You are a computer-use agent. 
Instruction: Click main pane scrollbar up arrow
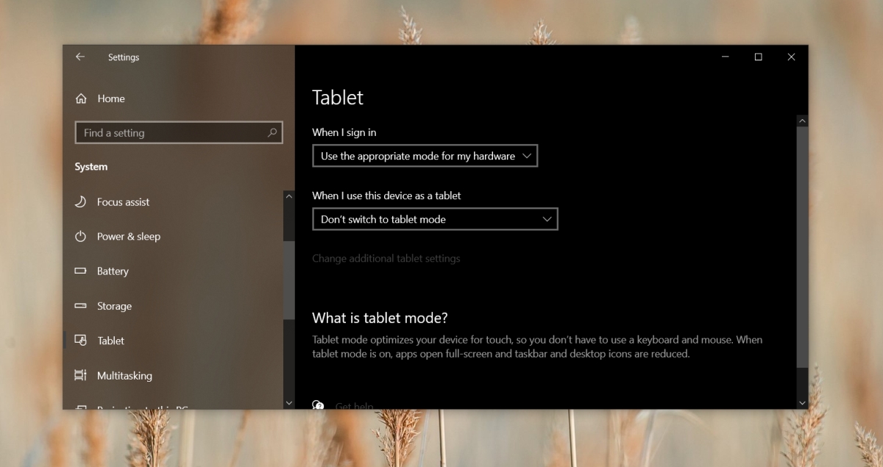click(802, 121)
